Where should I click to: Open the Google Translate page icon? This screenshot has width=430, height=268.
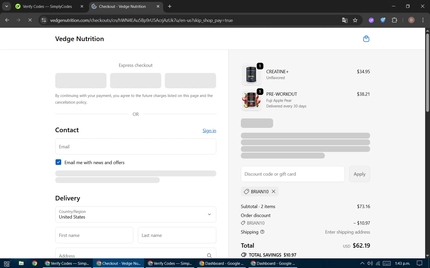[345, 20]
